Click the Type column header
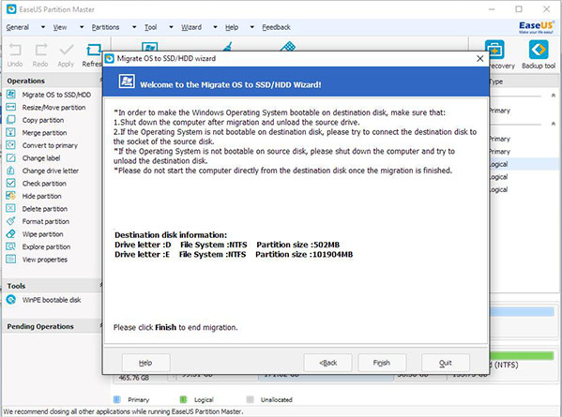This screenshot has width=562, height=417. point(496,82)
